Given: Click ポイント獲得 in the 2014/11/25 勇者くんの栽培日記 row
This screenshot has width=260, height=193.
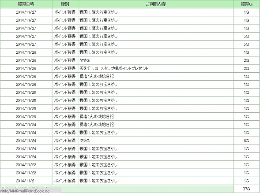Looking at the screenshot, I should [x=65, y=116].
